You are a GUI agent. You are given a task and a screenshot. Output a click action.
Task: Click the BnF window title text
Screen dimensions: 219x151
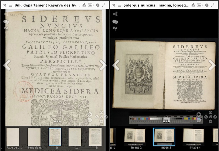[47, 5]
